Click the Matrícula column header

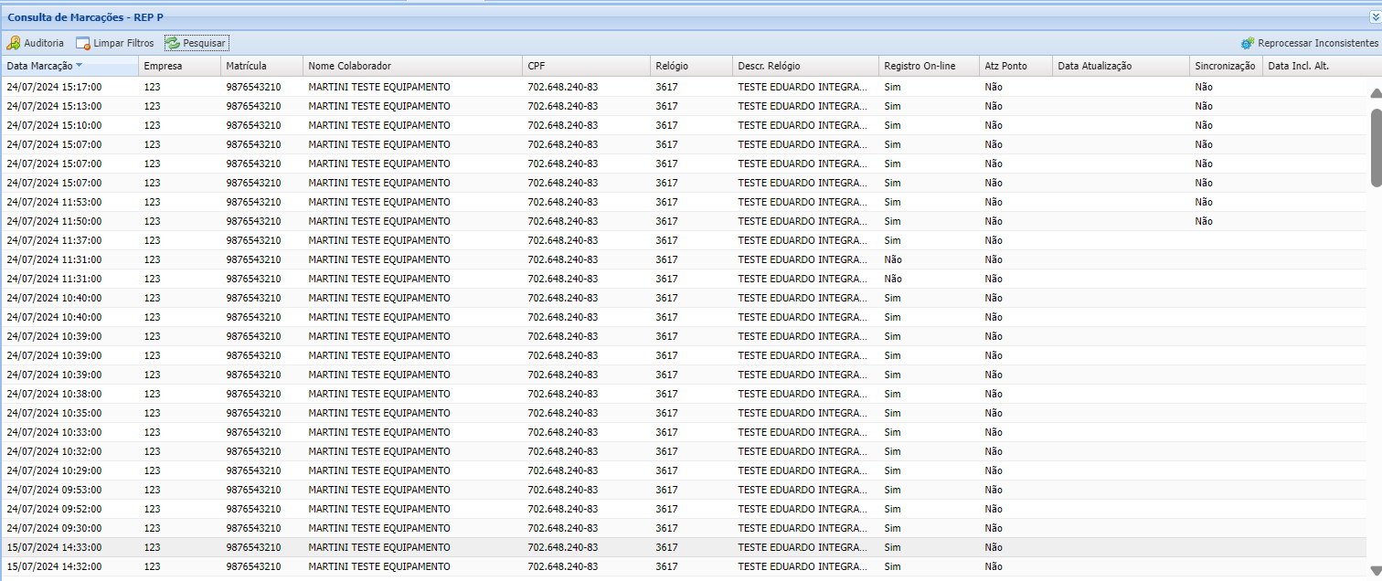[261, 66]
